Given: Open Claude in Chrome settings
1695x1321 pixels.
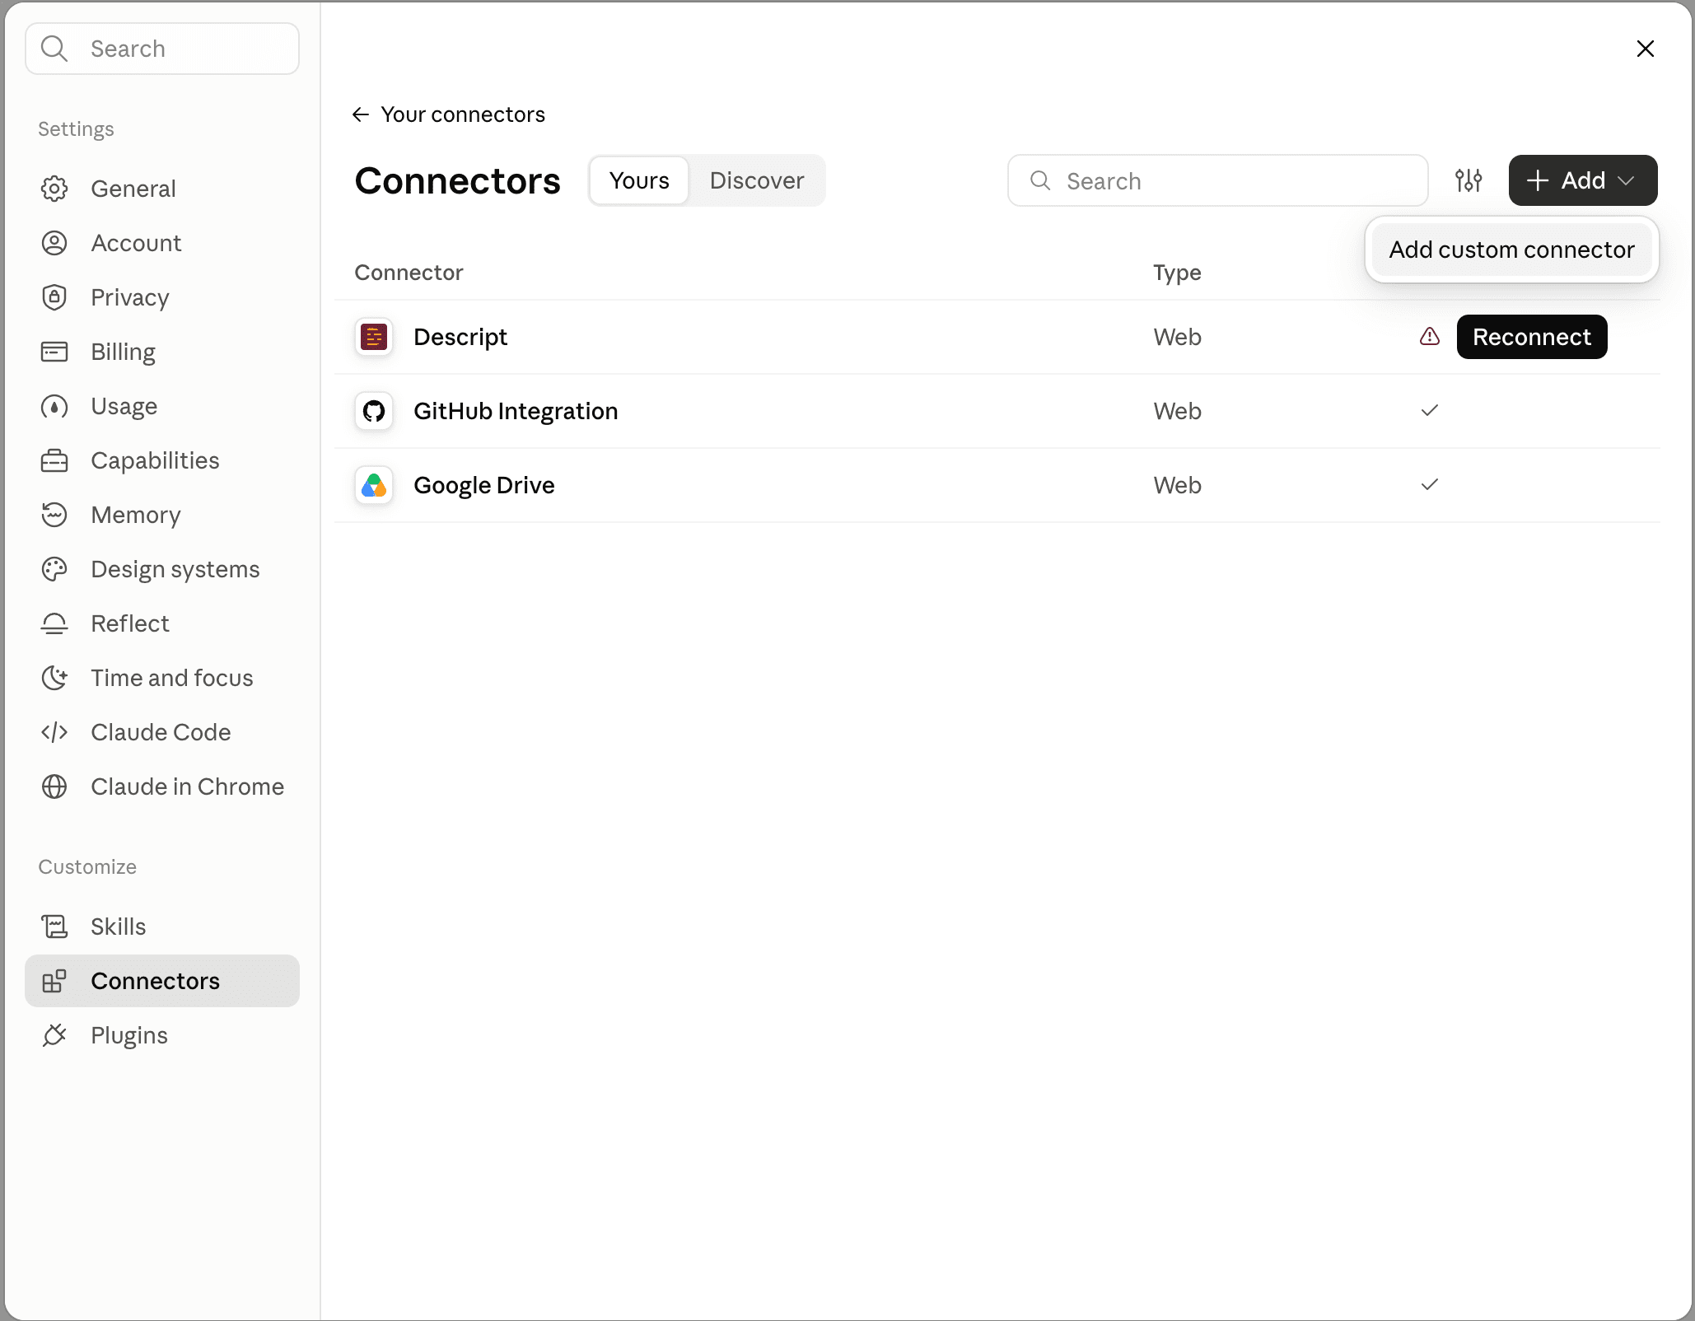Looking at the screenshot, I should (162, 787).
